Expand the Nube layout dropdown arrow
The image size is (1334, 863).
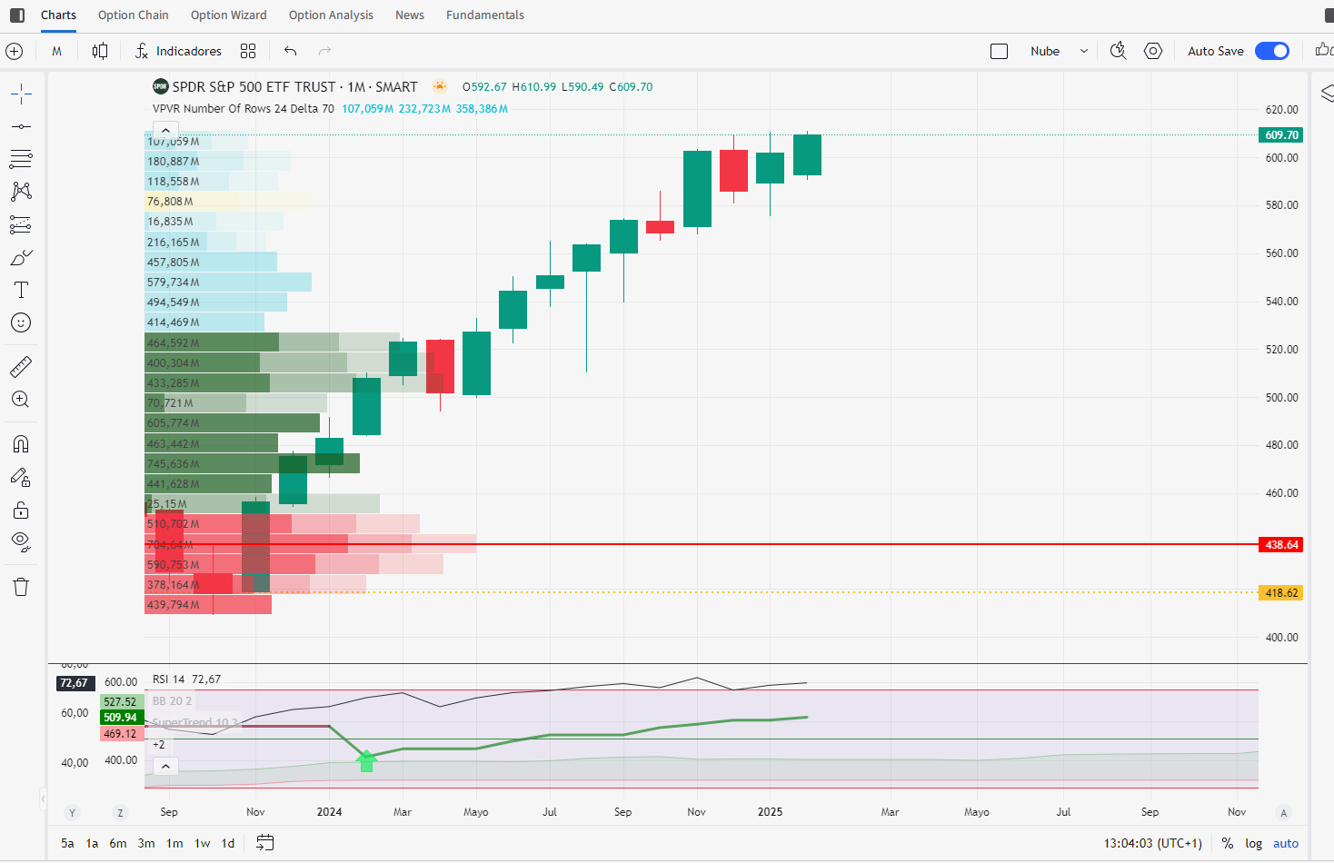1084,51
